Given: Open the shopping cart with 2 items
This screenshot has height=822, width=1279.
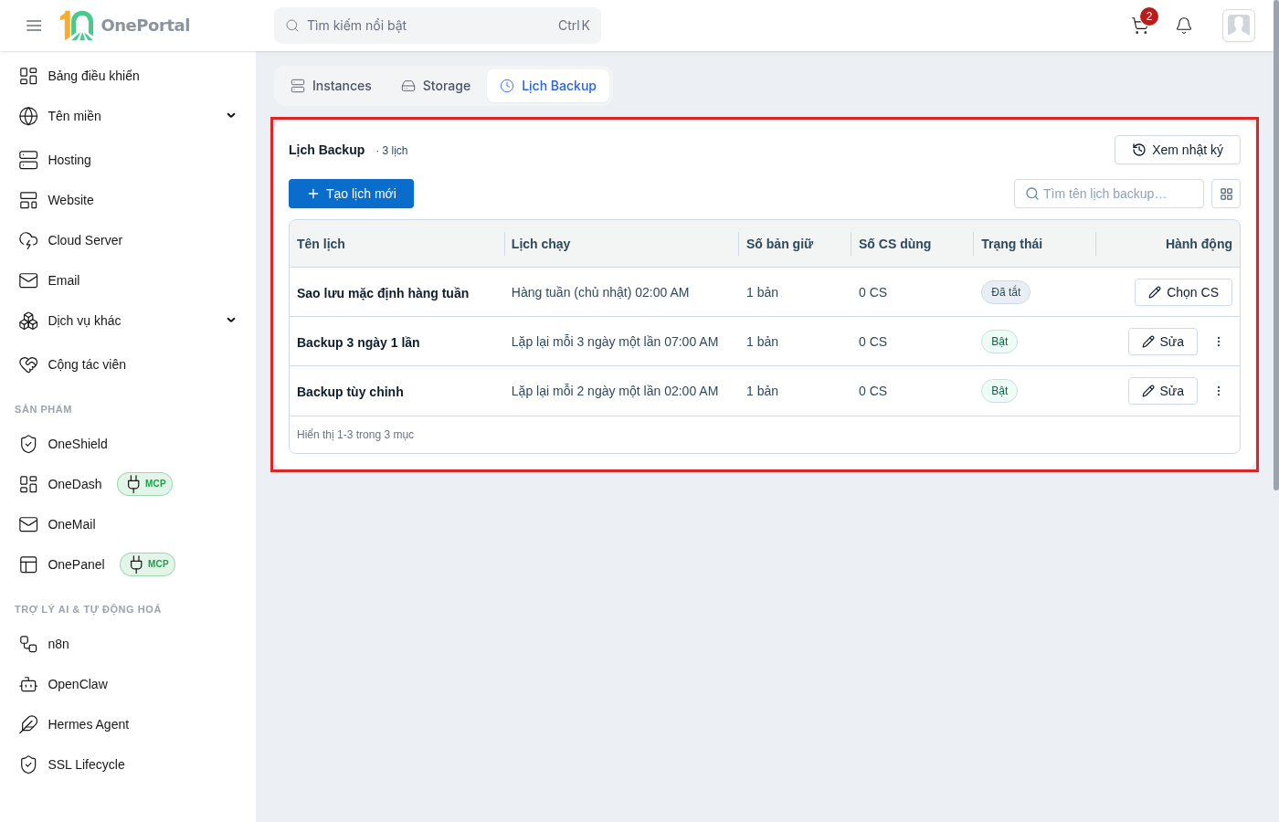Looking at the screenshot, I should pyautogui.click(x=1140, y=26).
